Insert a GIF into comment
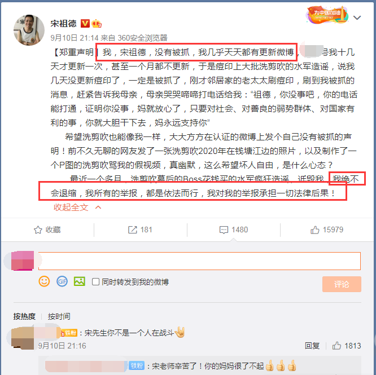The width and height of the screenshot is (376, 375). click(x=62, y=281)
